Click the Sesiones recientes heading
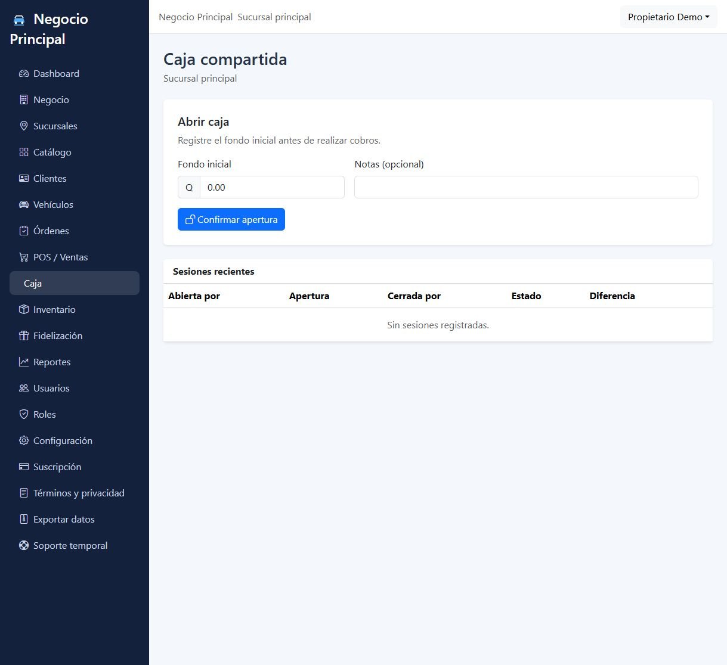This screenshot has width=727, height=665. click(x=214, y=272)
